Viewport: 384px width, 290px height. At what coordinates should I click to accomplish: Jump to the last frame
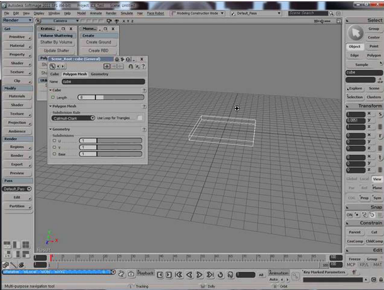[210, 275]
